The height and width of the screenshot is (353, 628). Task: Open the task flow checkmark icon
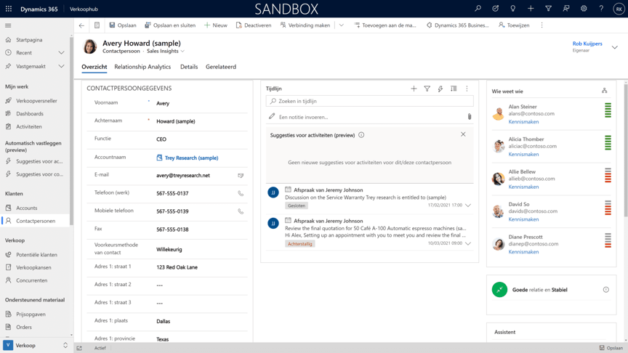pyautogui.click(x=496, y=9)
